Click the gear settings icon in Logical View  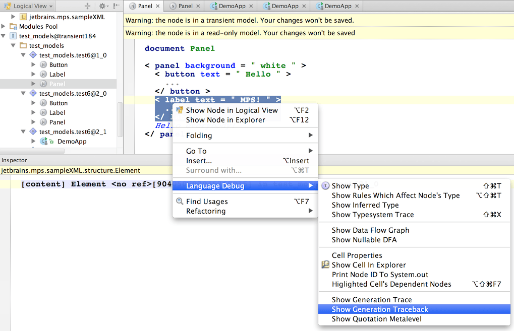coord(102,6)
